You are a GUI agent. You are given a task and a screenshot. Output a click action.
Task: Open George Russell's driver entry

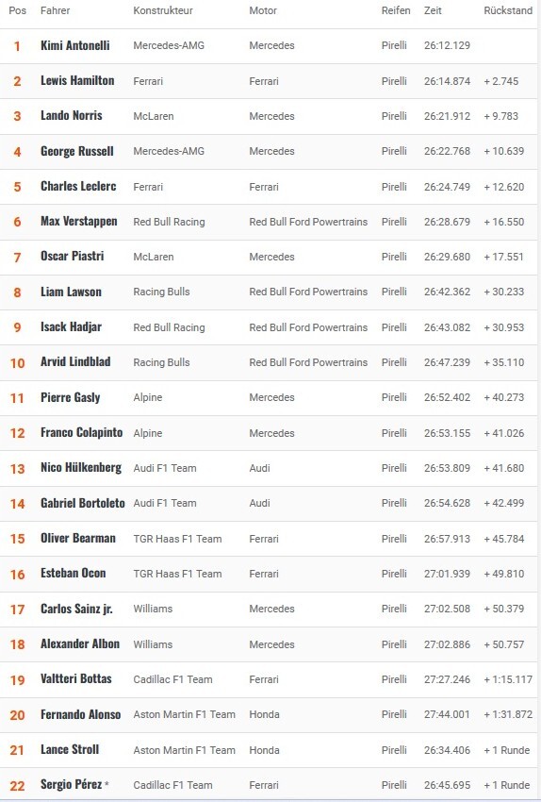click(77, 151)
